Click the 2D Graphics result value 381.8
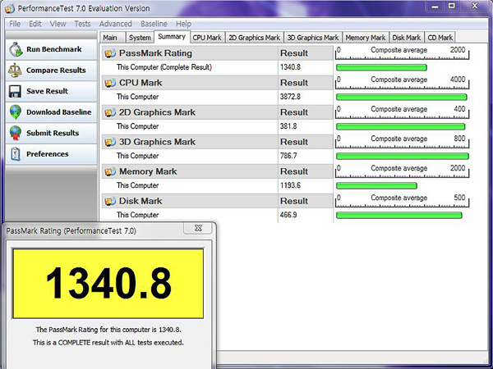Image resolution: width=493 pixels, height=369 pixels. [x=288, y=126]
